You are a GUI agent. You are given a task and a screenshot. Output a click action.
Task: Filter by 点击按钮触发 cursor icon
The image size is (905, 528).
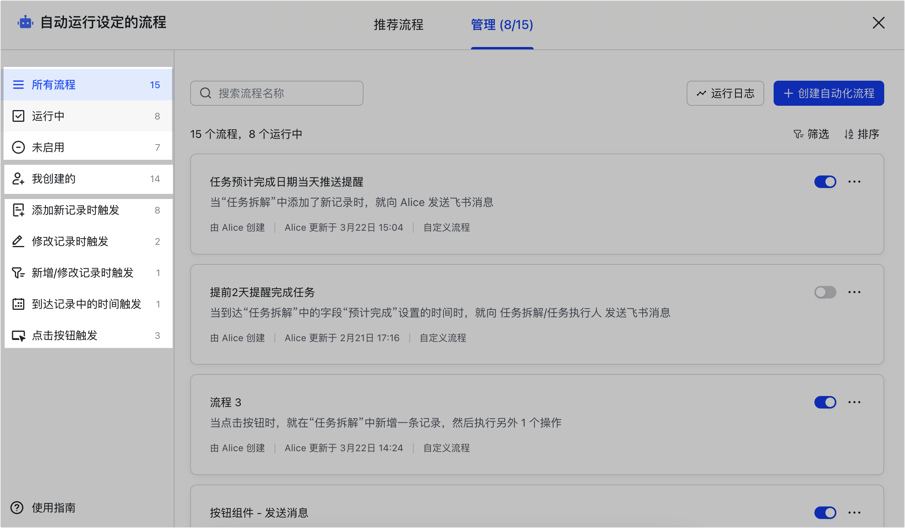click(x=18, y=335)
